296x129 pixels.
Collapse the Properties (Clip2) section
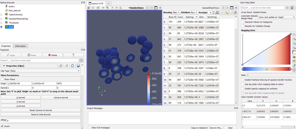point(4,66)
